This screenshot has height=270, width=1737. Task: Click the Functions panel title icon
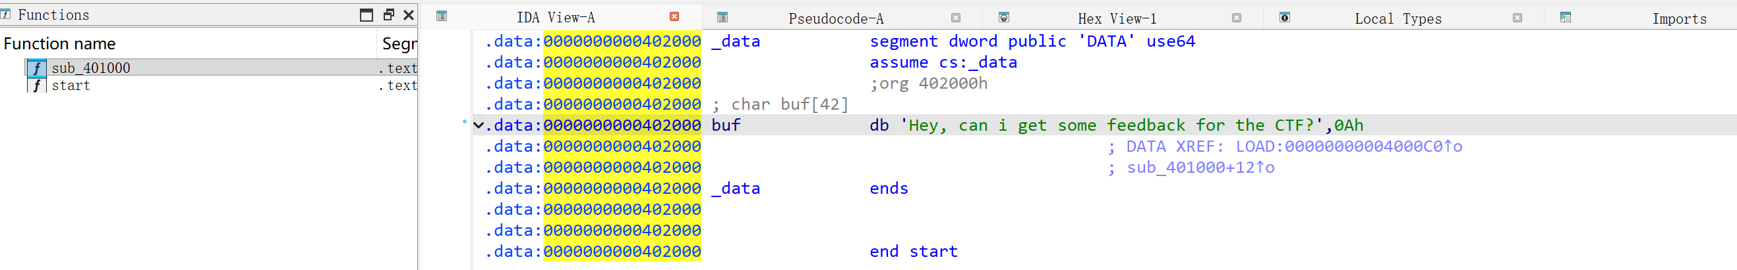tap(5, 14)
